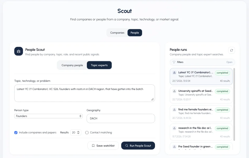Uncheck Include companies and papers
The width and height of the screenshot is (249, 158).
tap(16, 133)
